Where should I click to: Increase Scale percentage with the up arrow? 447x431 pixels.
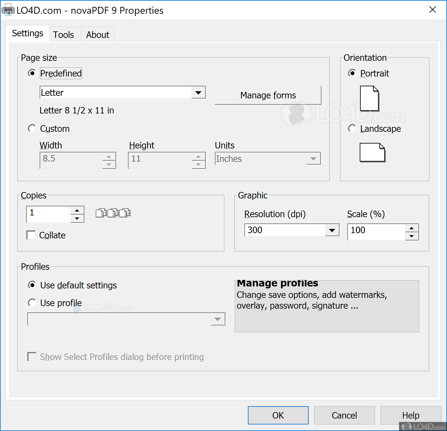point(411,228)
